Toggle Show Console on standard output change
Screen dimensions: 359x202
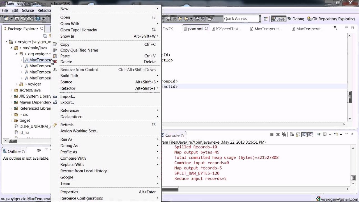point(304,135)
